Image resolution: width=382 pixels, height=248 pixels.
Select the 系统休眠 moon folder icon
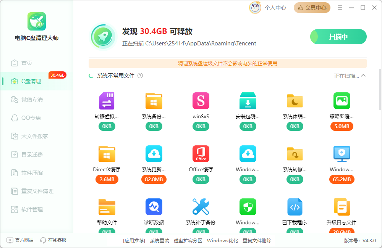(295, 101)
